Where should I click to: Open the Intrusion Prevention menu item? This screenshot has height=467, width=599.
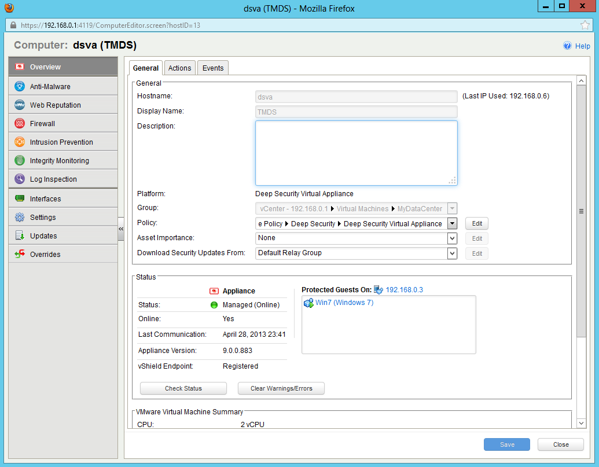[63, 142]
